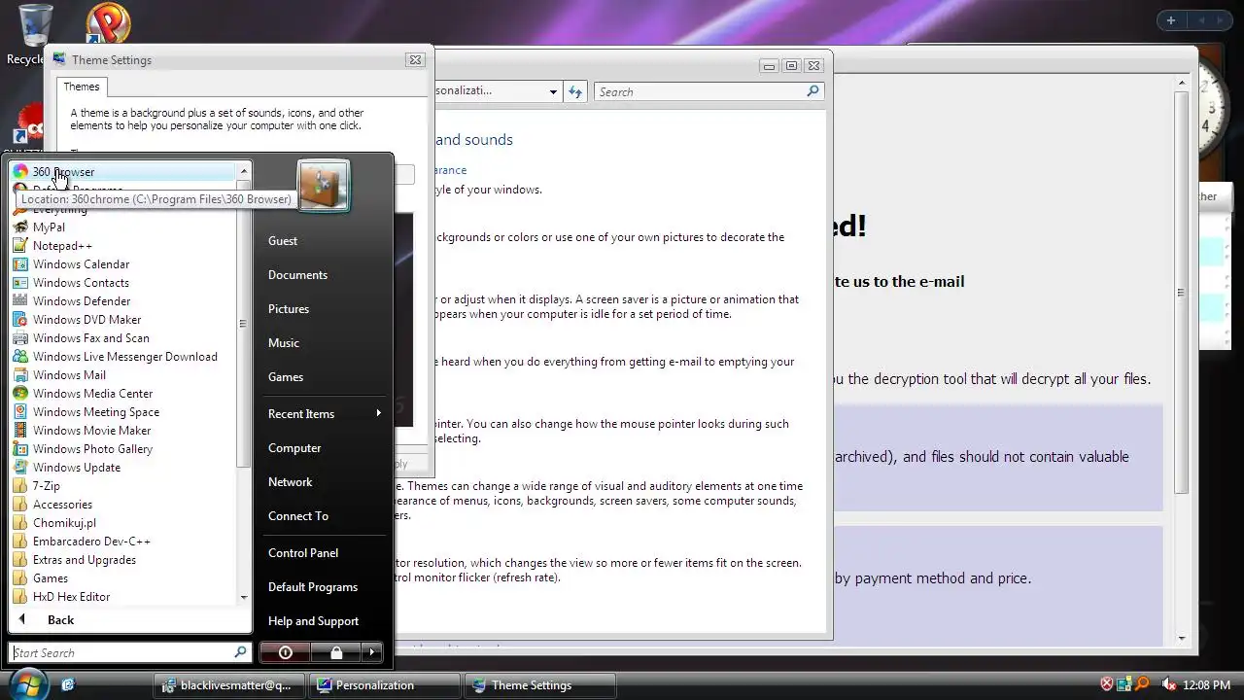
Task: Expand Recent Items submenu
Action: click(324, 414)
